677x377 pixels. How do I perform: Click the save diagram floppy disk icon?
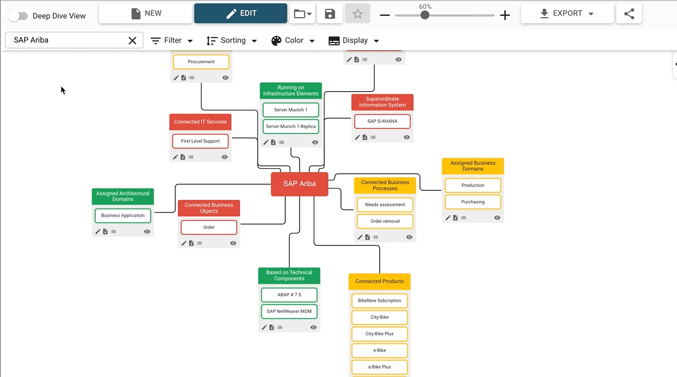pyautogui.click(x=330, y=14)
